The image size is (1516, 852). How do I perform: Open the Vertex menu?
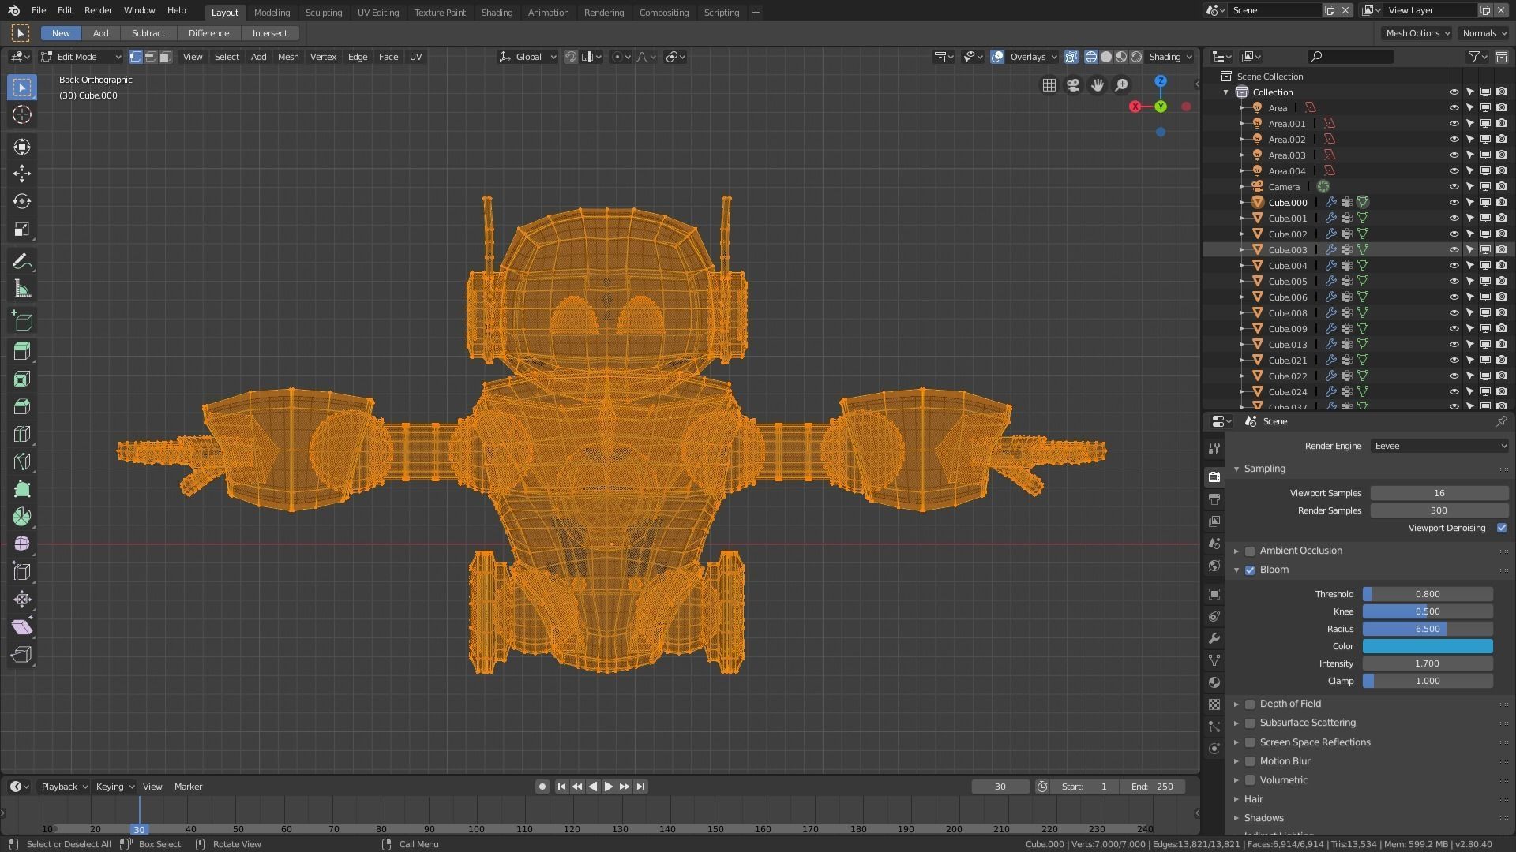tap(323, 57)
